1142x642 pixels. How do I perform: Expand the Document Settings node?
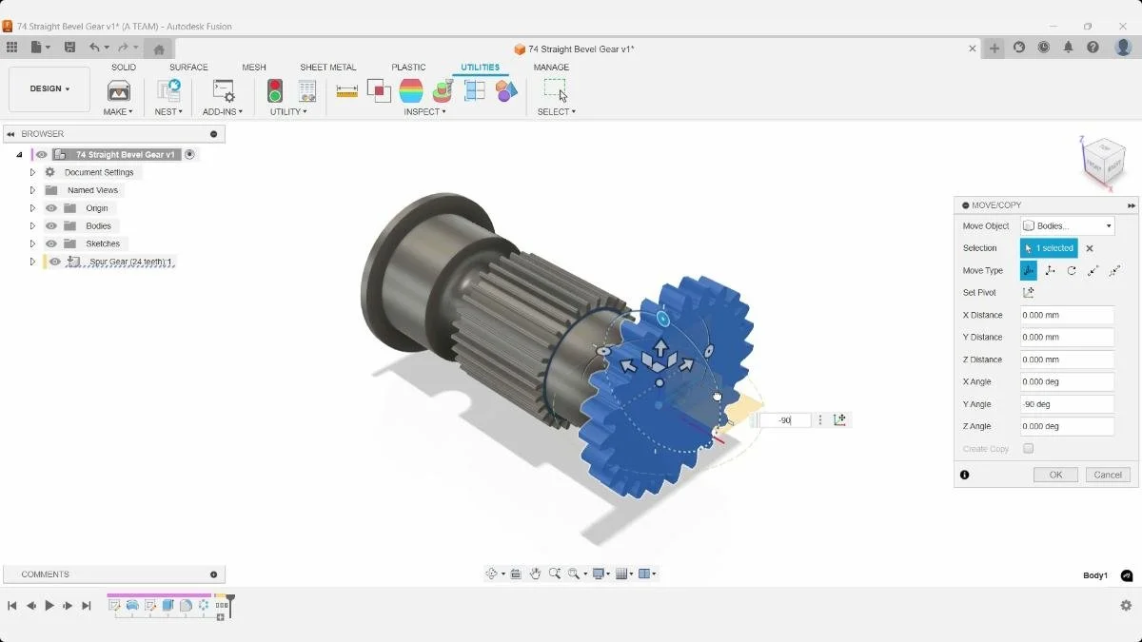click(32, 172)
